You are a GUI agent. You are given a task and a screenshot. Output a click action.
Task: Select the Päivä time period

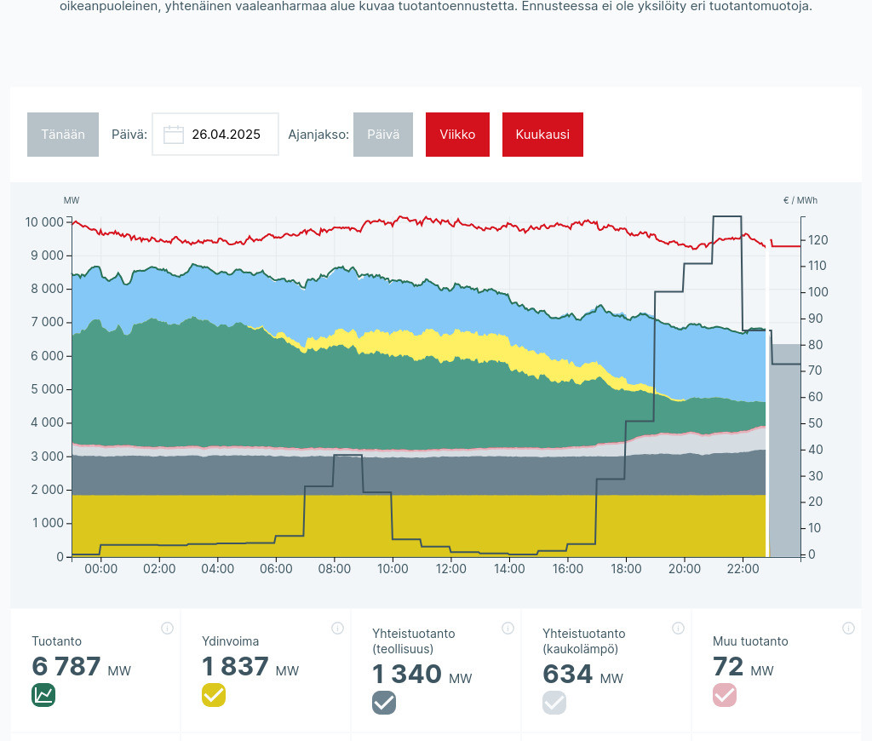(383, 135)
